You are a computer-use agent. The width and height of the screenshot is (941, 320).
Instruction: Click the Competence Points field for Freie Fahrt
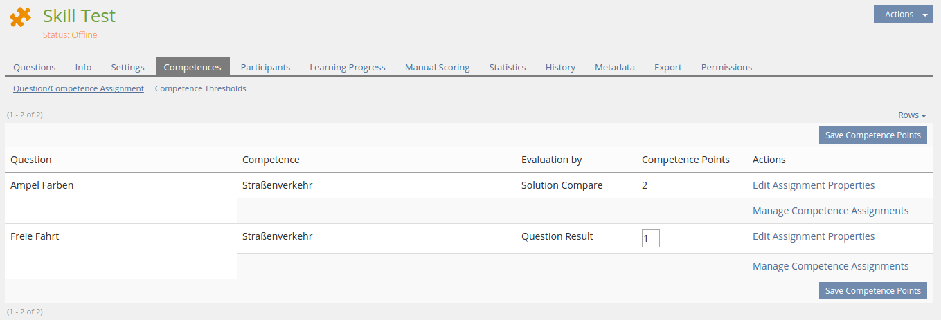pos(650,238)
